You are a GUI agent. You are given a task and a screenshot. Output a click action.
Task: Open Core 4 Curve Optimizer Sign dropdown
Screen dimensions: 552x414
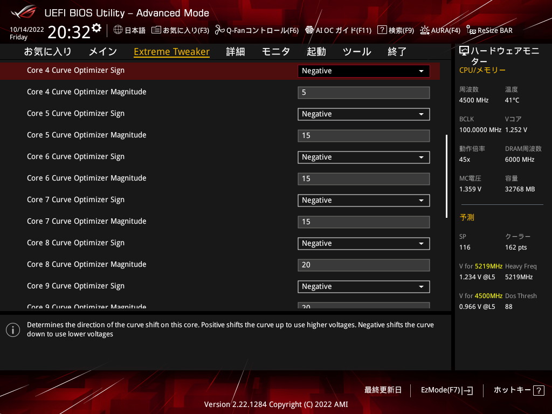(364, 71)
